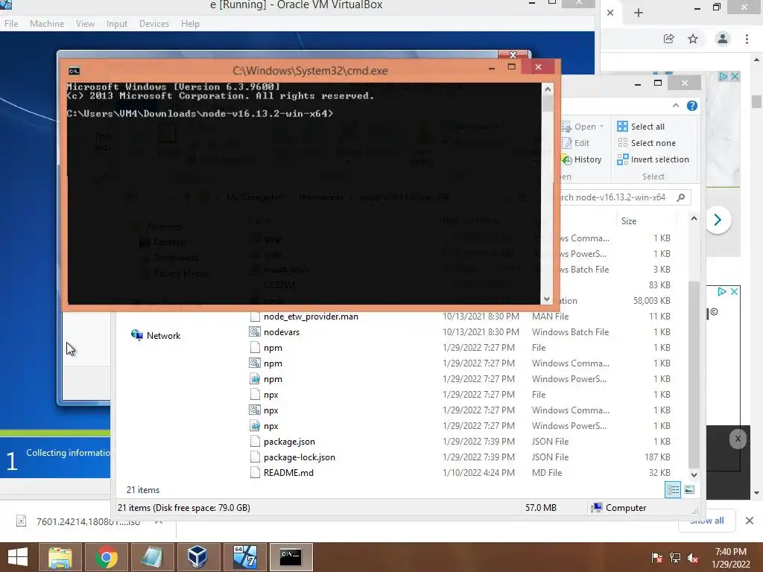Click the npx PowerShell script icon
763x572 pixels.
tap(255, 425)
